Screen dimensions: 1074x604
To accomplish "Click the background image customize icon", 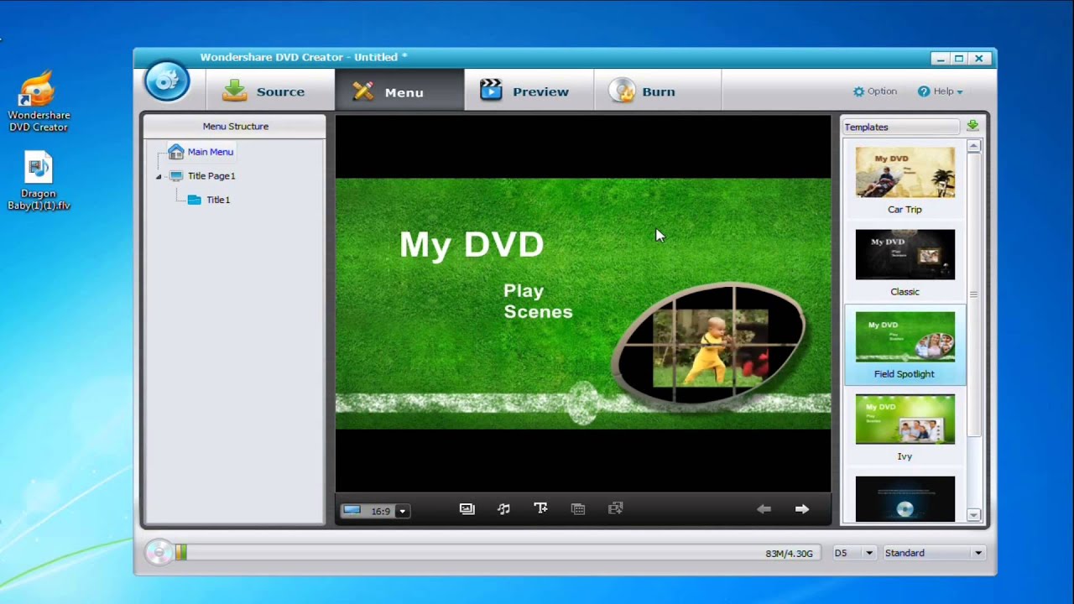I will (467, 508).
